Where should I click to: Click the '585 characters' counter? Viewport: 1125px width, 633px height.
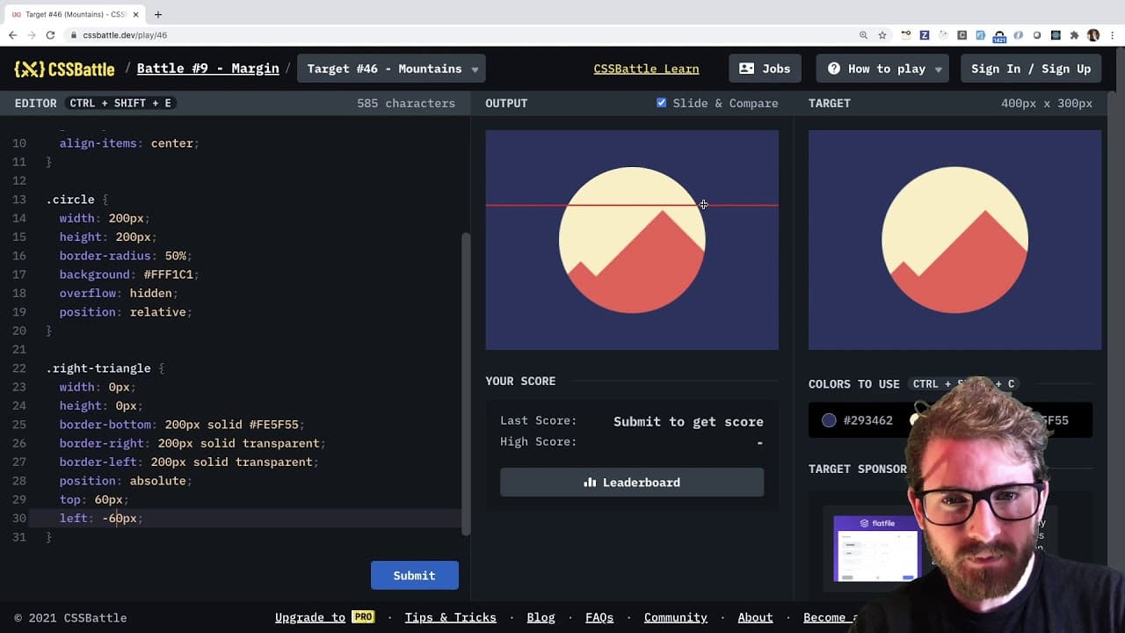point(406,103)
